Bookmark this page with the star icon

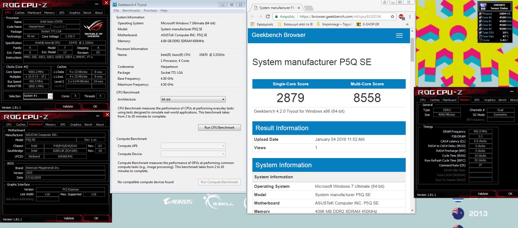(x=392, y=16)
